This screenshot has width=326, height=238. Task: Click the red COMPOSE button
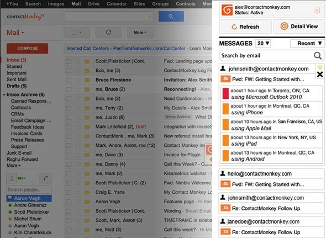click(27, 49)
